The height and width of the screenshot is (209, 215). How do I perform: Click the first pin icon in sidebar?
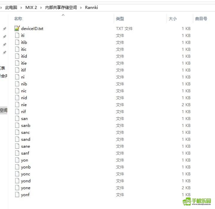[x=4, y=29]
